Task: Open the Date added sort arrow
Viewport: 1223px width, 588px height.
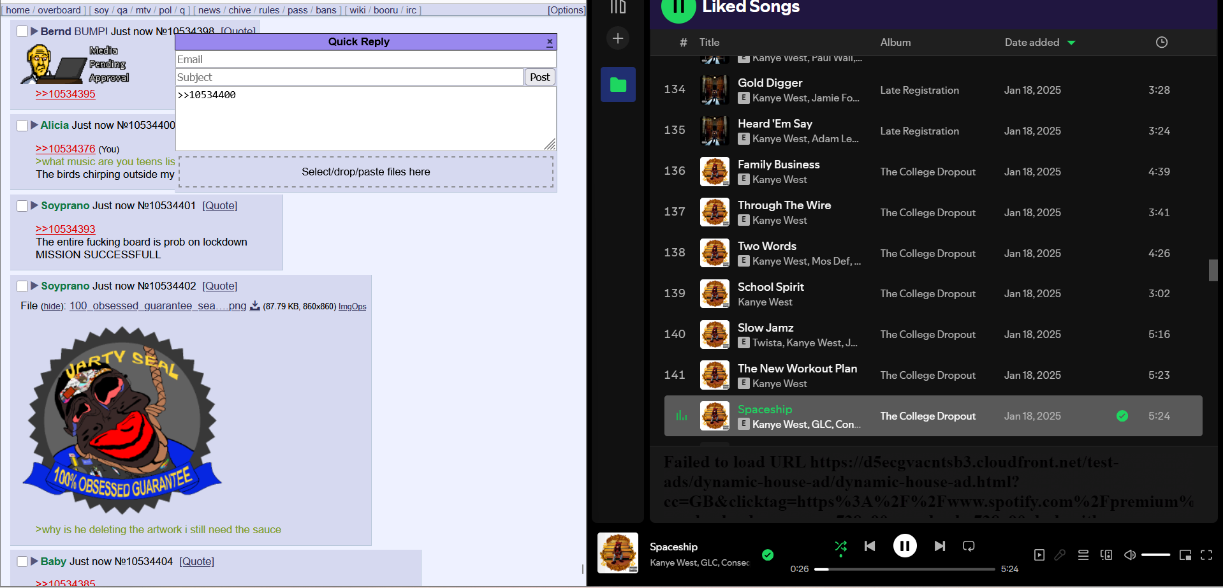Action: point(1071,43)
